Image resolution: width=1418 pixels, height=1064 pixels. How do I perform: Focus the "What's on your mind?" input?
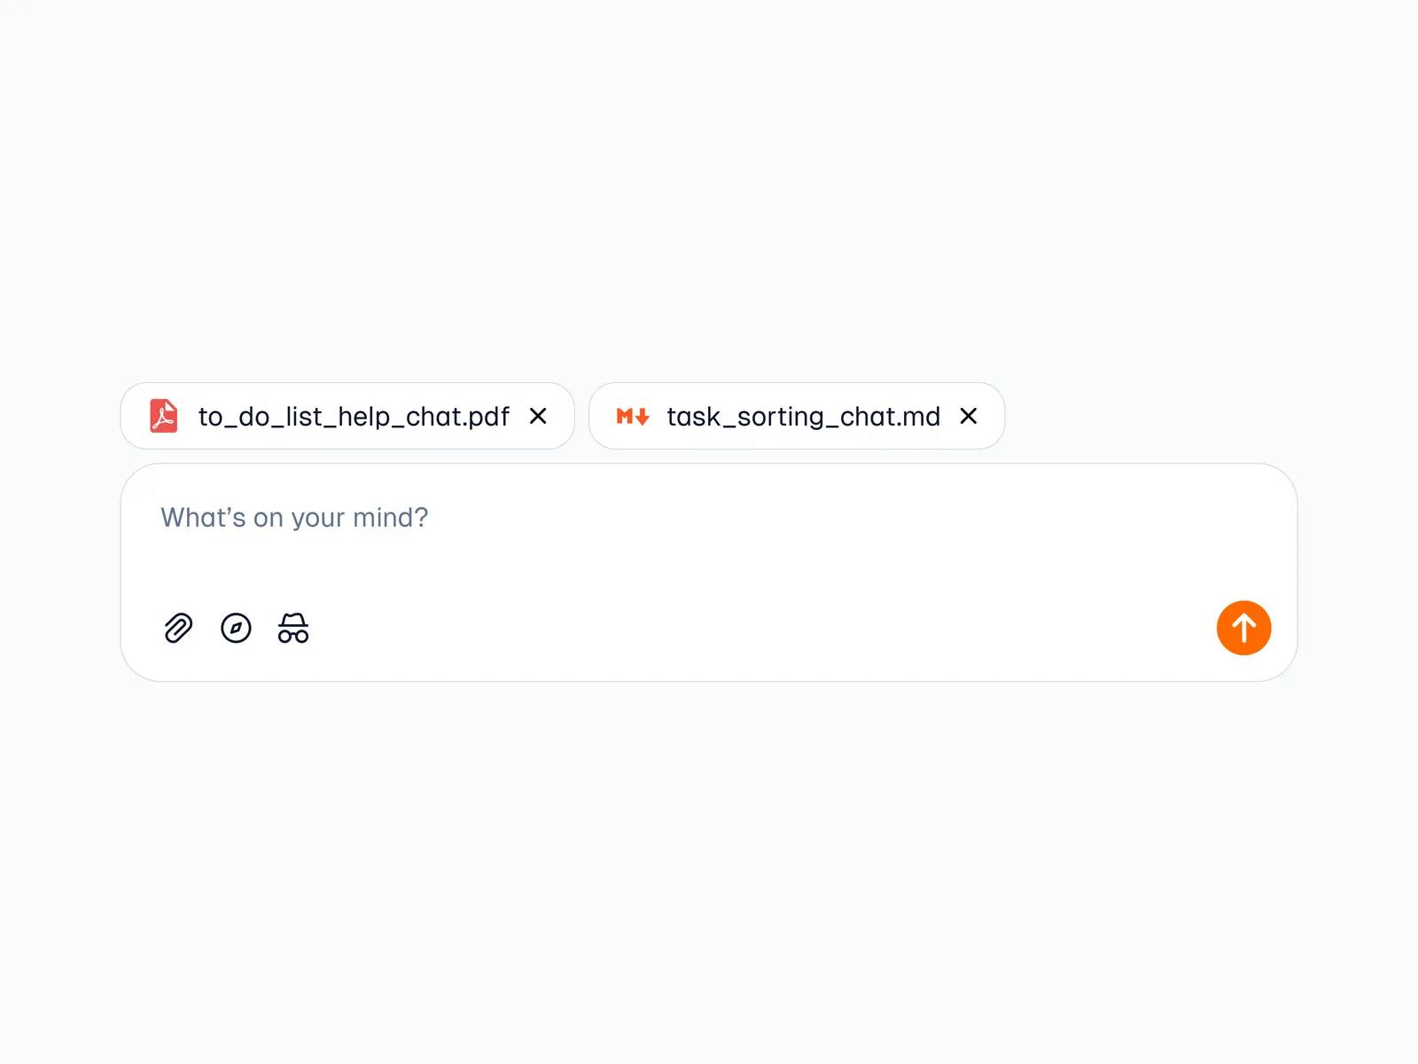tap(294, 518)
